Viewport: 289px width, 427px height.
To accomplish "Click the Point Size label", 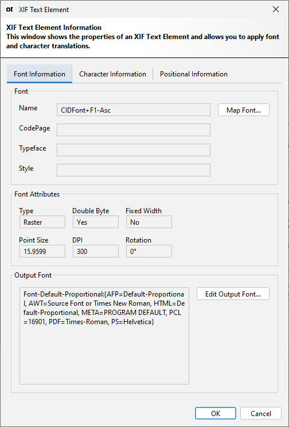I will coord(33,240).
